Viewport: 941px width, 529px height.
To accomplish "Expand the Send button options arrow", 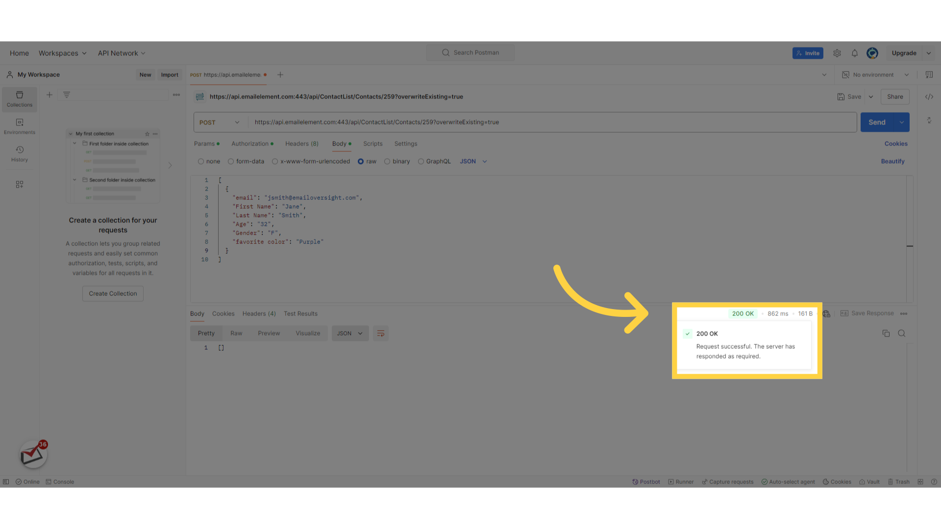I will pos(902,122).
